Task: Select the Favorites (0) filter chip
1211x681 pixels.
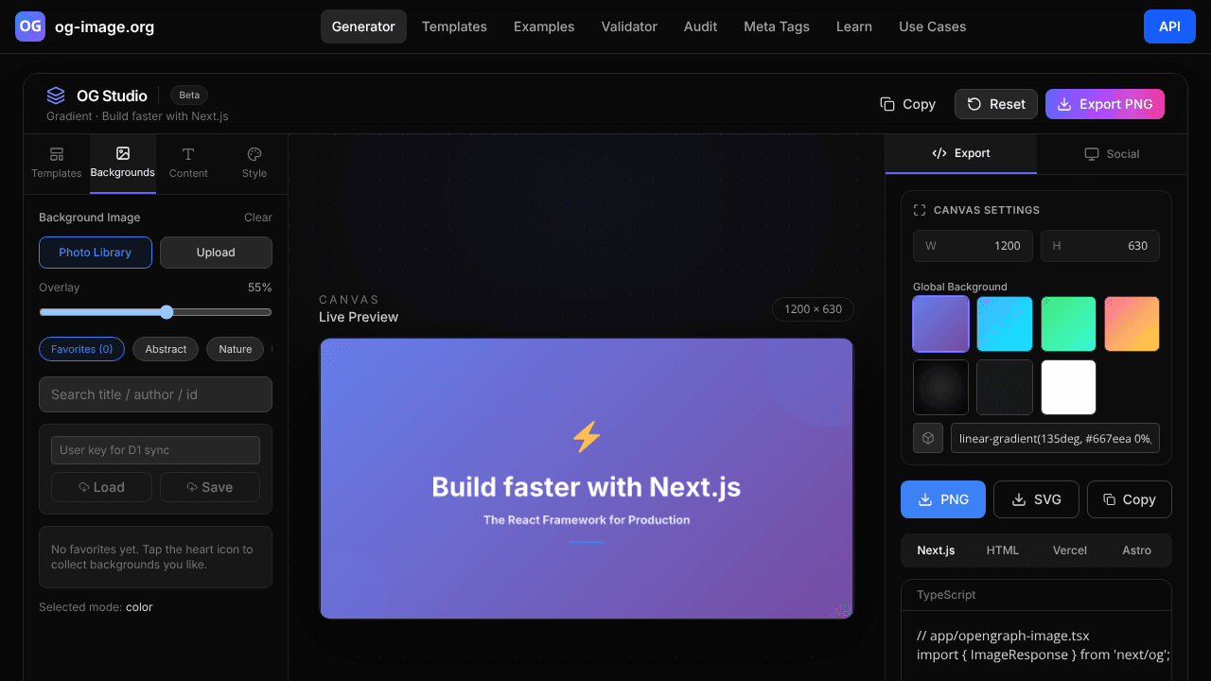Action: pos(81,349)
